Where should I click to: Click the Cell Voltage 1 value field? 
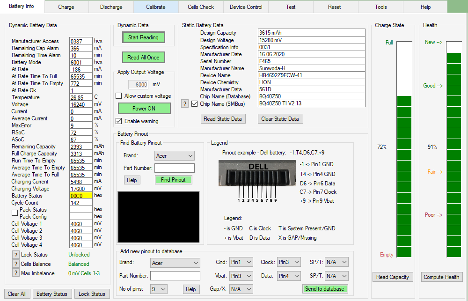tap(81, 224)
